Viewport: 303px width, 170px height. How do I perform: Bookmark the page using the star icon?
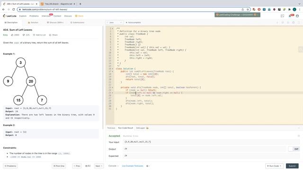tap(248, 9)
